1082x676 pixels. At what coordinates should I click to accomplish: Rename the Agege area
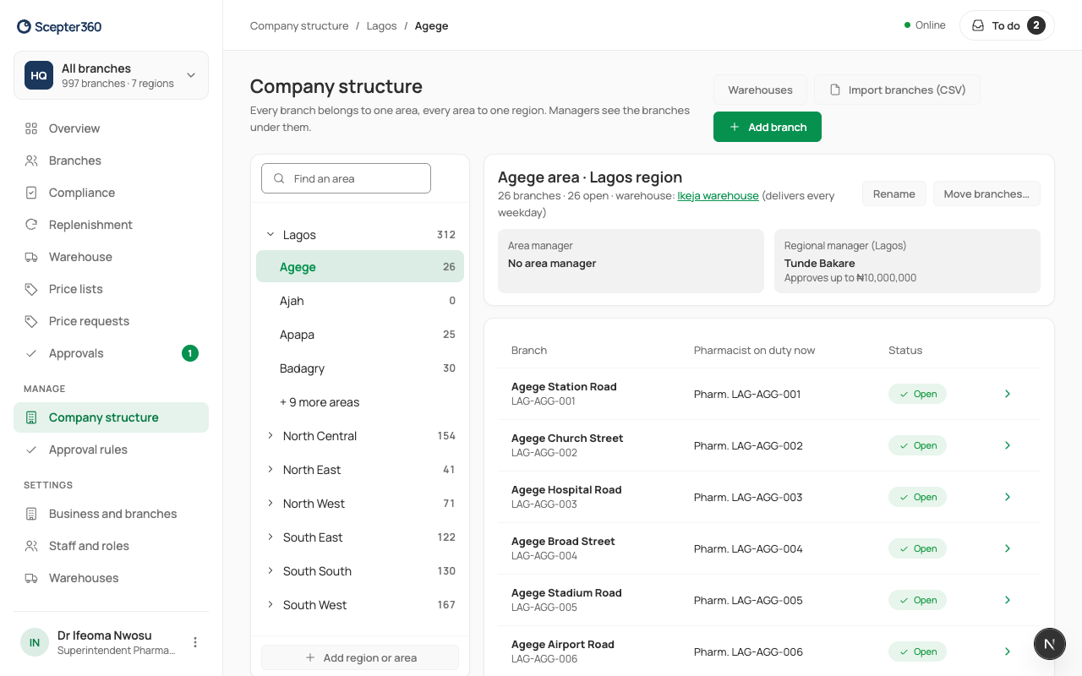pyautogui.click(x=894, y=194)
